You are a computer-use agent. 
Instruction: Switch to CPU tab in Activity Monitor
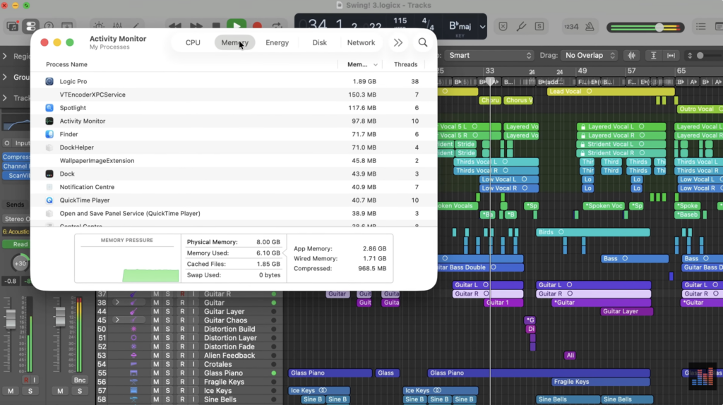click(x=193, y=42)
